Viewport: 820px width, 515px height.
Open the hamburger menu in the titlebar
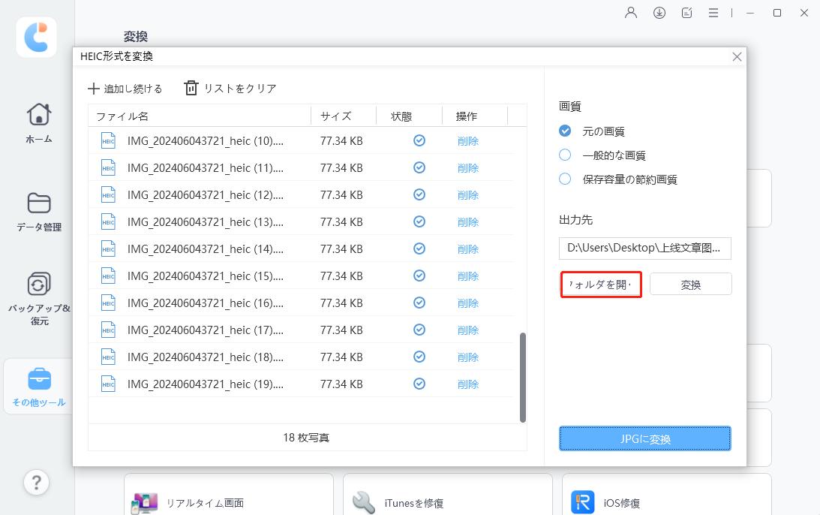point(713,12)
